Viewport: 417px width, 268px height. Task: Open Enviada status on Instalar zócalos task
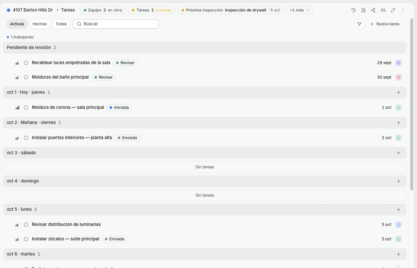coord(114,239)
